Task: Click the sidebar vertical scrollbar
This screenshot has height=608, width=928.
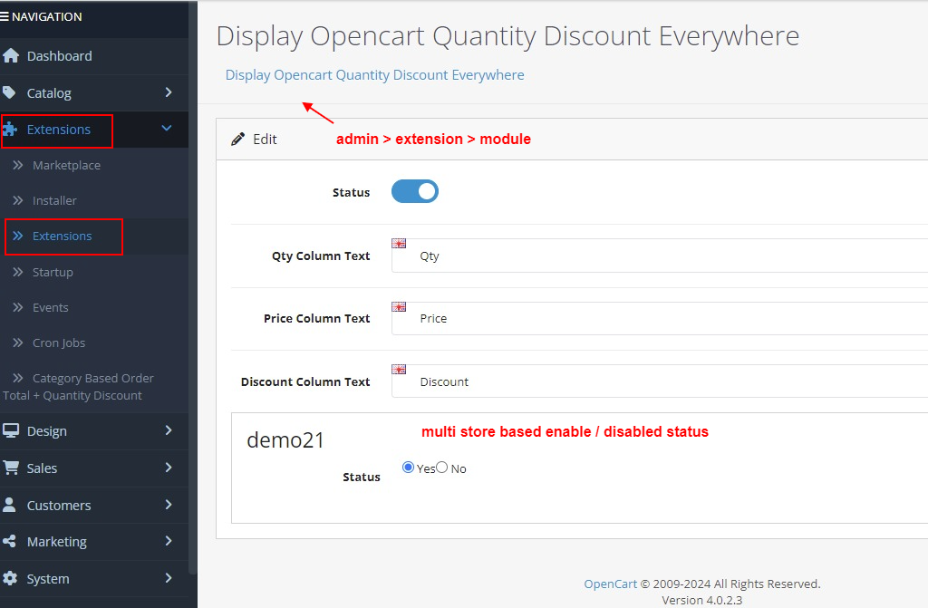Action: tap(192, 287)
